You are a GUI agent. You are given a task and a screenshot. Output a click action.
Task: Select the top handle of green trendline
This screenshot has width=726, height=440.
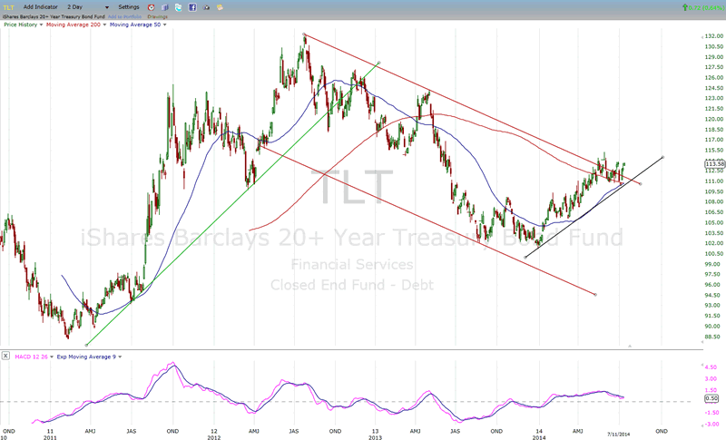pyautogui.click(x=379, y=63)
